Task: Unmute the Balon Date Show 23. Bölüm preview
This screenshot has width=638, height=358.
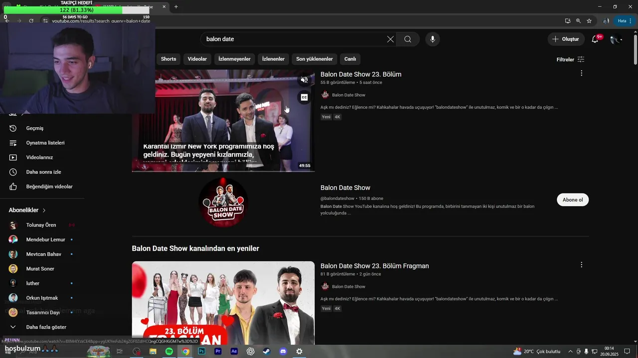Action: (304, 80)
